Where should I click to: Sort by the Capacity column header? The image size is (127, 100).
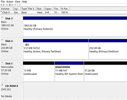(49, 9)
